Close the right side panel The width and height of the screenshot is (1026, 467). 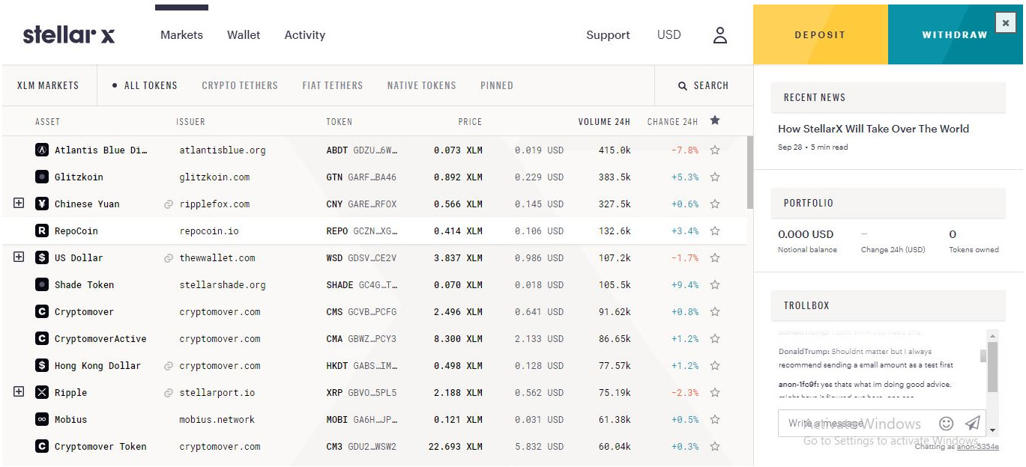1006,23
